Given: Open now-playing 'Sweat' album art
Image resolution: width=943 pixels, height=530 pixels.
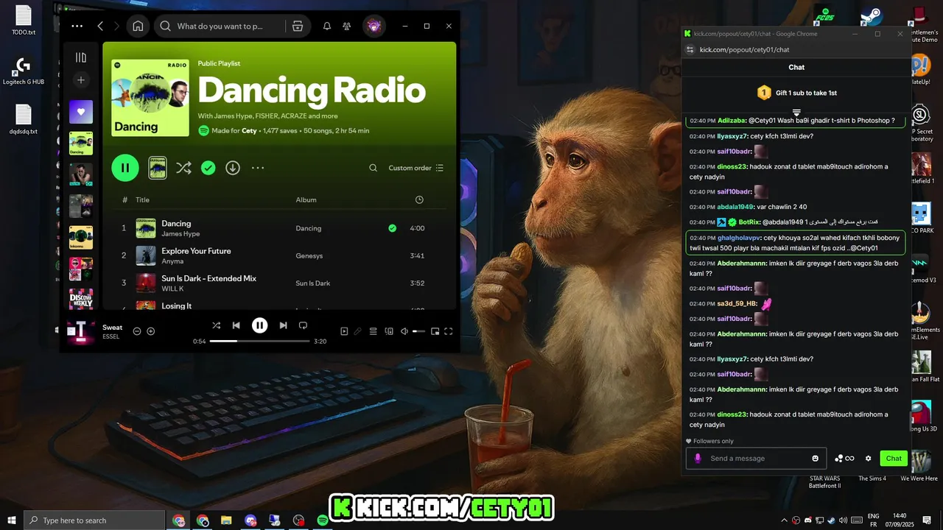Looking at the screenshot, I should click(81, 331).
